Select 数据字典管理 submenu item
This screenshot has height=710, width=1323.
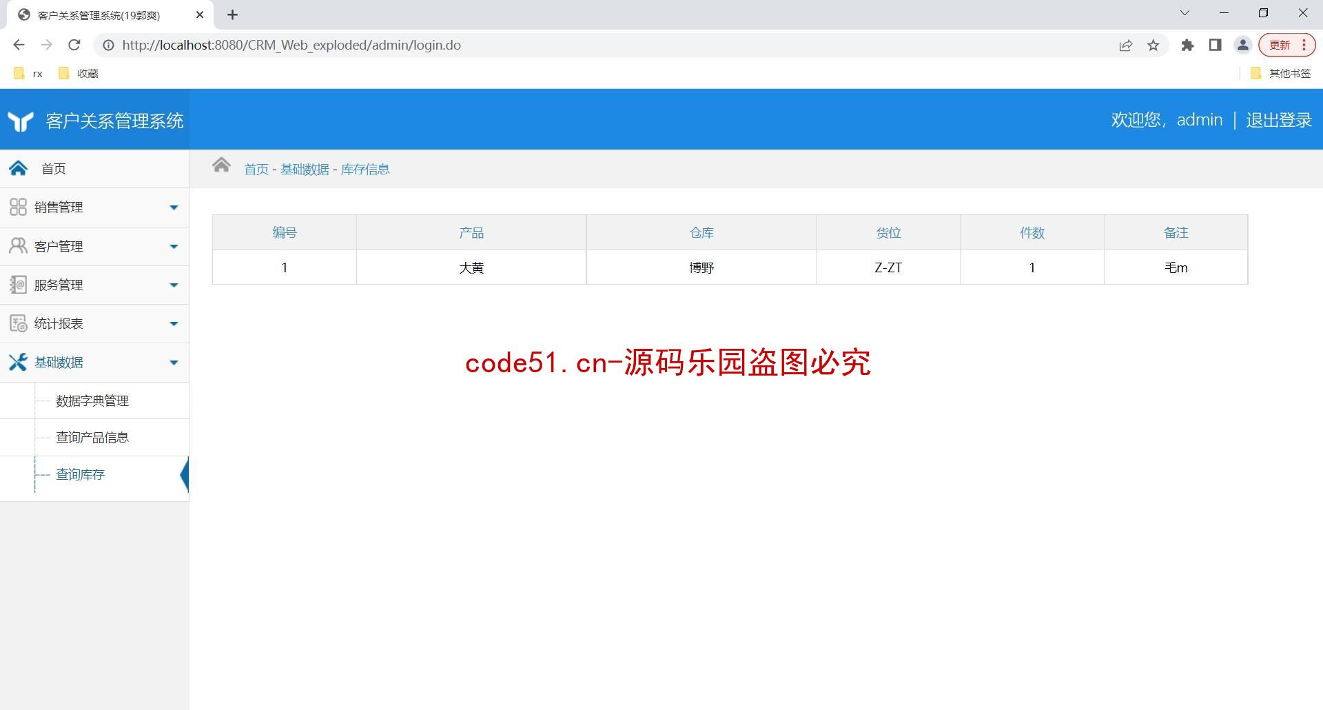click(92, 400)
